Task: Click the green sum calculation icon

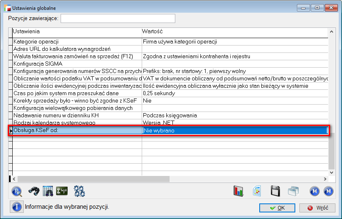Action: click(x=62, y=191)
